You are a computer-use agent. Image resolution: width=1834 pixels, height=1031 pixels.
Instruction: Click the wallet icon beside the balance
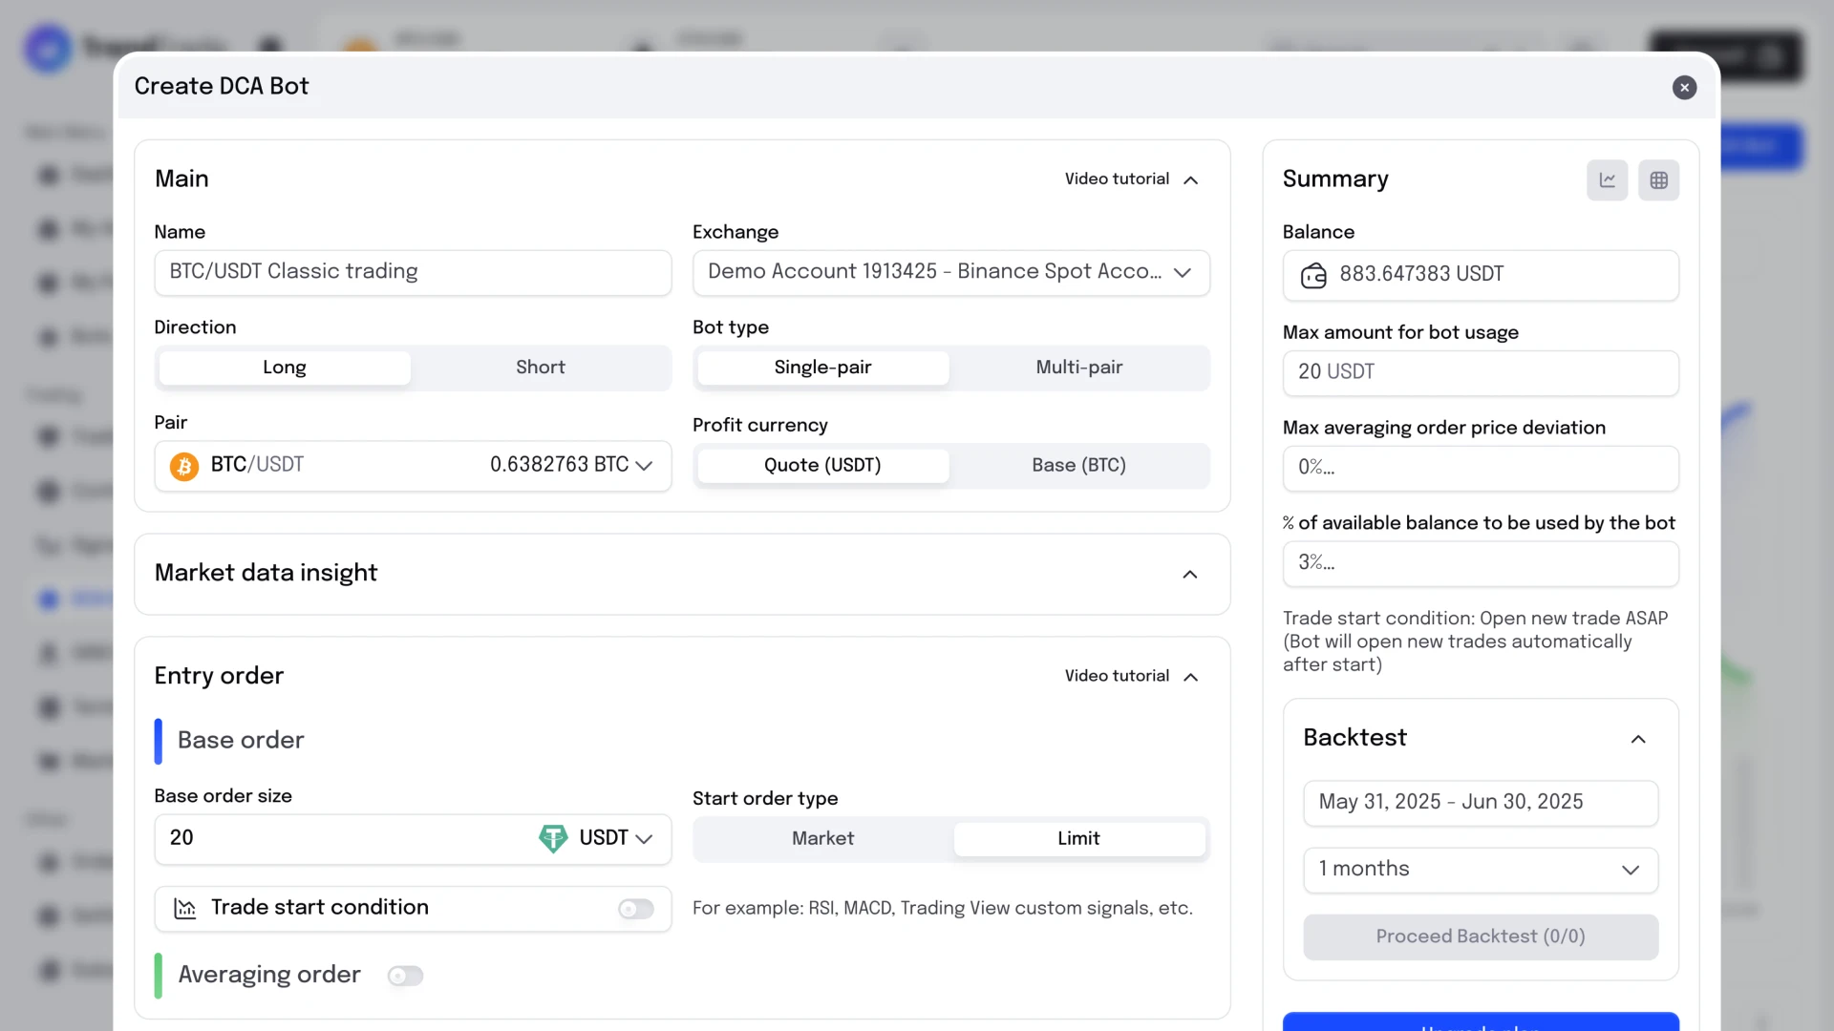pyautogui.click(x=1314, y=275)
